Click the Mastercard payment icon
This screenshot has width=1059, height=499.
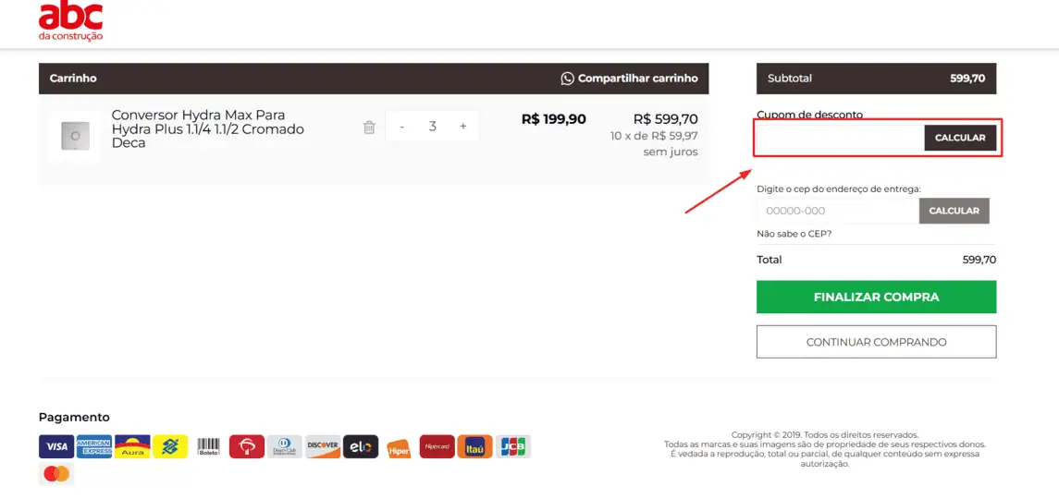(56, 474)
